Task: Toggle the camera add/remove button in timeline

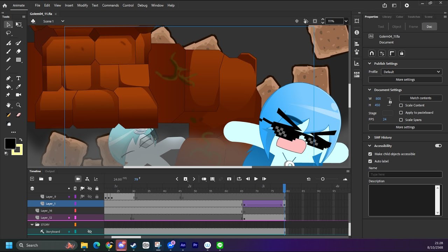Action: 78,179
